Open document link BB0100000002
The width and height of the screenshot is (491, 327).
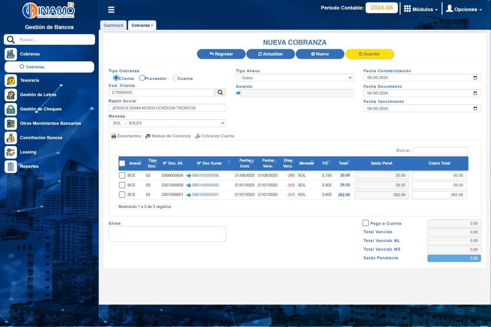click(x=205, y=185)
